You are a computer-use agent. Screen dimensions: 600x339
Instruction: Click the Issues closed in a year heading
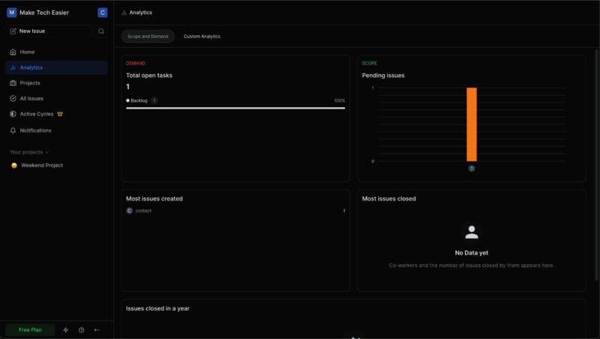157,308
